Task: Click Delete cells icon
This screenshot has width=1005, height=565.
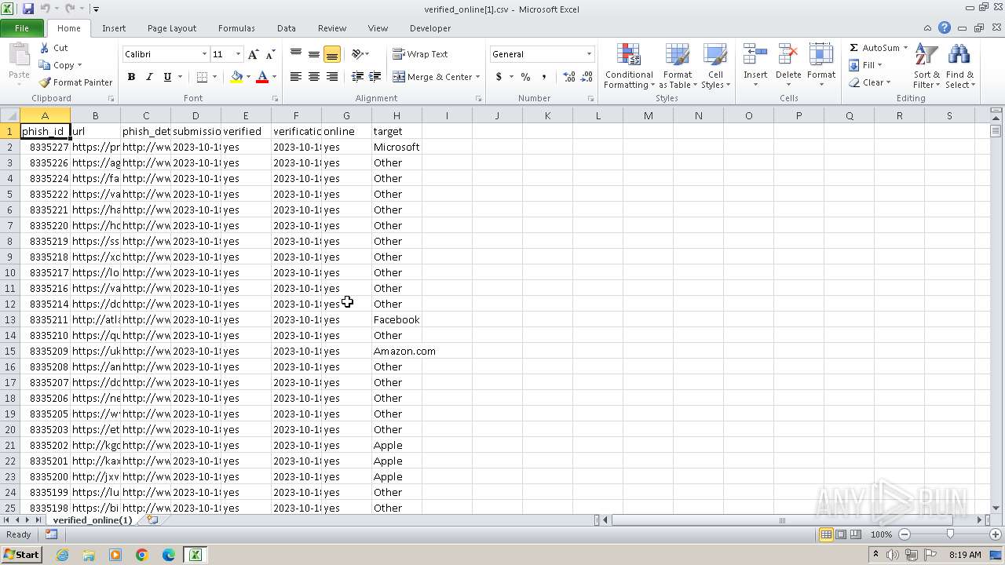Action: 788,55
